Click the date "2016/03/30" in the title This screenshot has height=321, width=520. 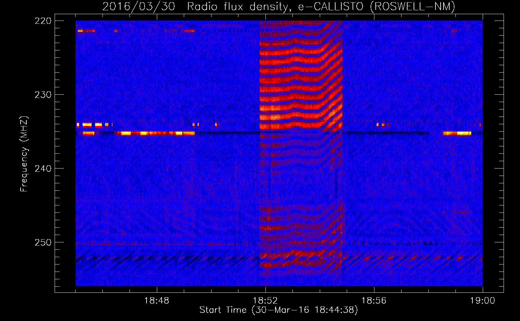pos(139,6)
